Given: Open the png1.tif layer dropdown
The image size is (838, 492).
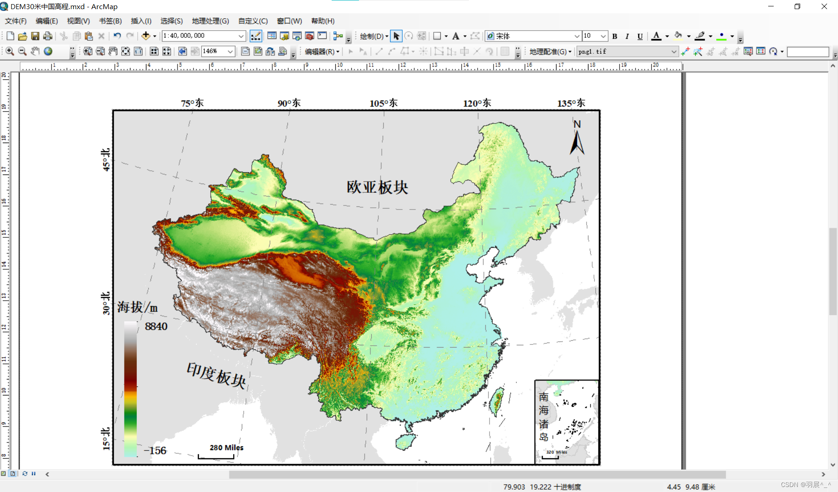Looking at the screenshot, I should point(675,51).
